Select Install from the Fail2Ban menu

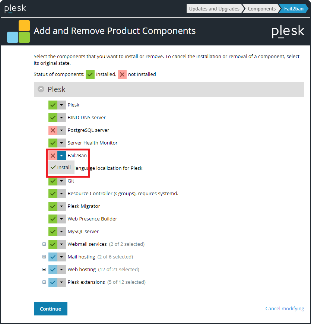click(x=61, y=167)
